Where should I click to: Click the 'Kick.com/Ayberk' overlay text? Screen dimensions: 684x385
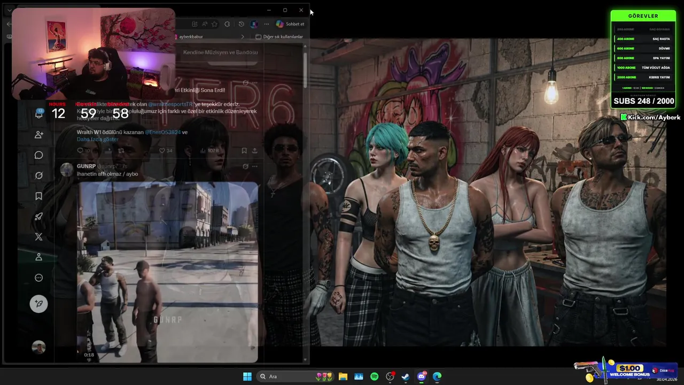coord(650,117)
